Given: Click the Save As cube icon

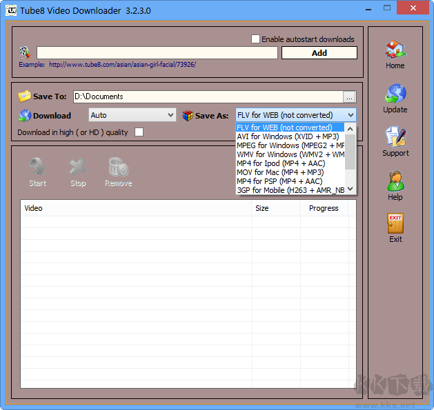Looking at the screenshot, I should (x=188, y=116).
